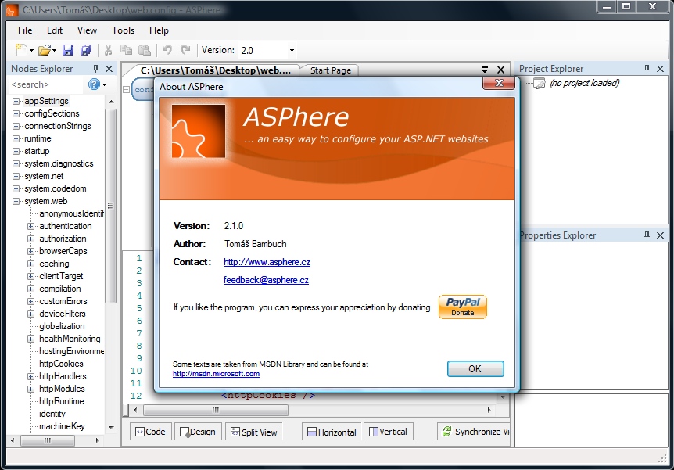674x470 pixels.
Task: Switch to Split View
Action: [254, 432]
